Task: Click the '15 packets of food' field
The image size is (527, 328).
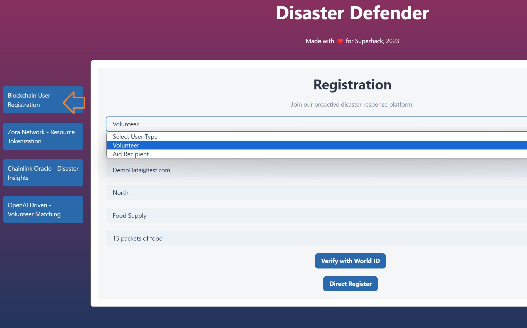Action: (316, 238)
